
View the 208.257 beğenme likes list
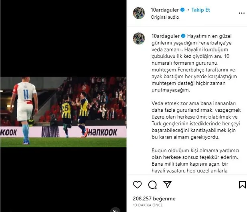pyautogui.click(x=154, y=199)
